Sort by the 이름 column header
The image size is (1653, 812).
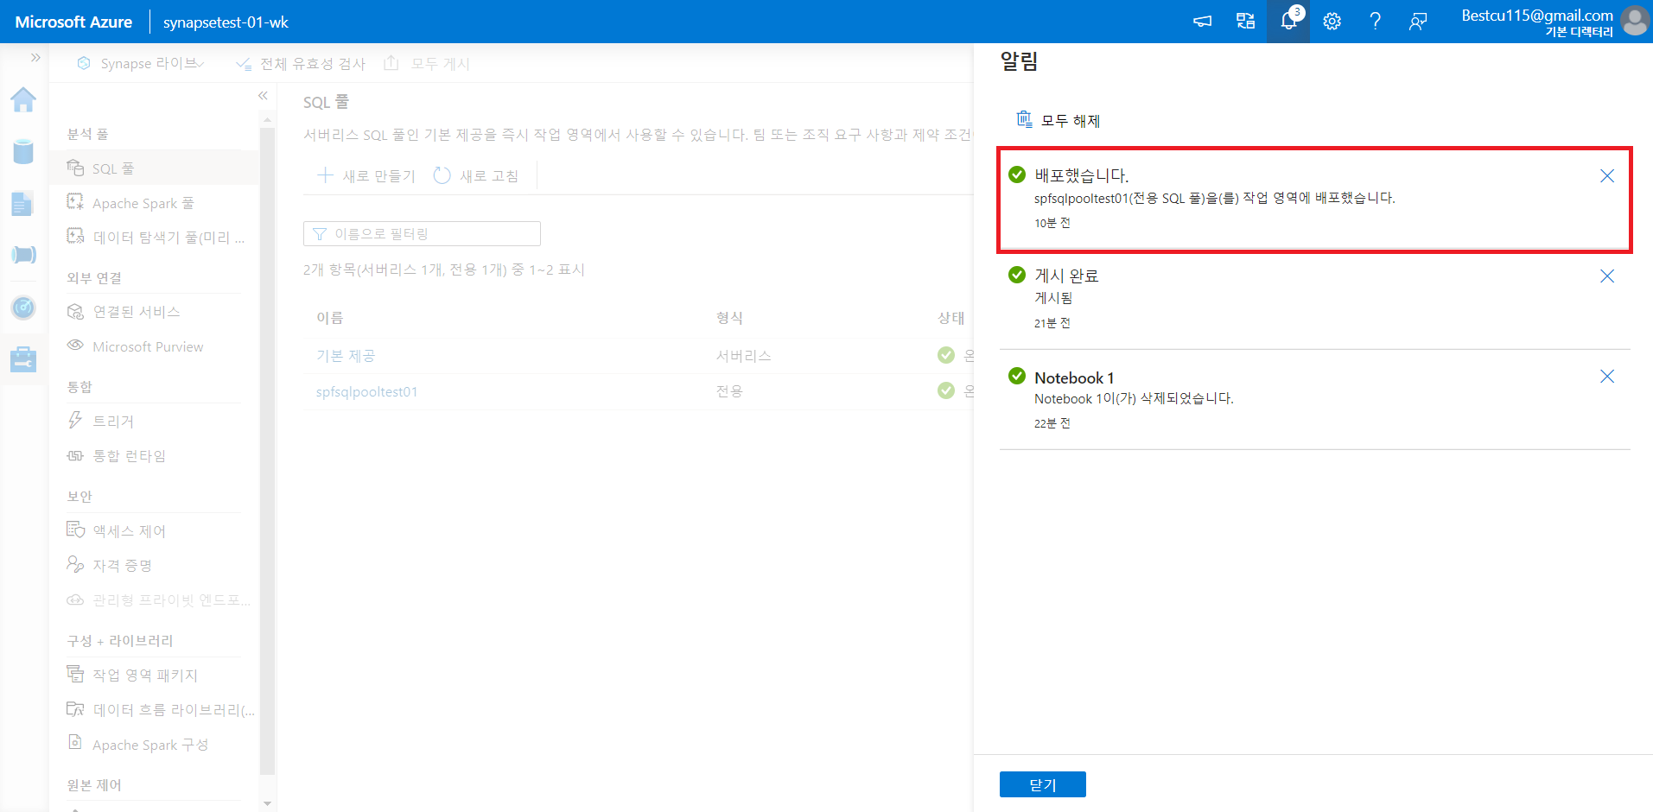pyautogui.click(x=329, y=318)
